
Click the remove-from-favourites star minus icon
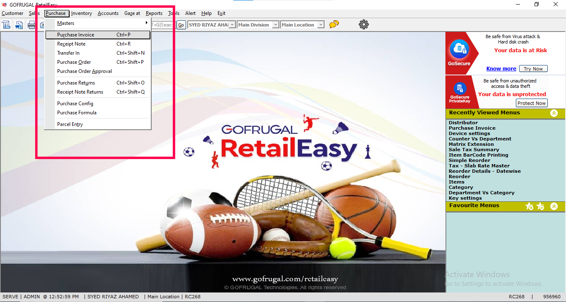tap(540, 206)
